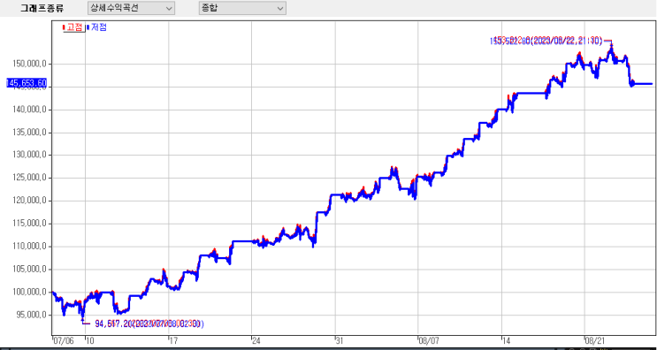The image size is (657, 350).
Task: Click the 145,653.60 current value label
Action: point(26,83)
